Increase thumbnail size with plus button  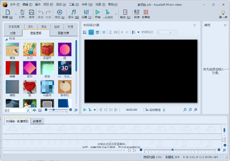click(x=70, y=110)
